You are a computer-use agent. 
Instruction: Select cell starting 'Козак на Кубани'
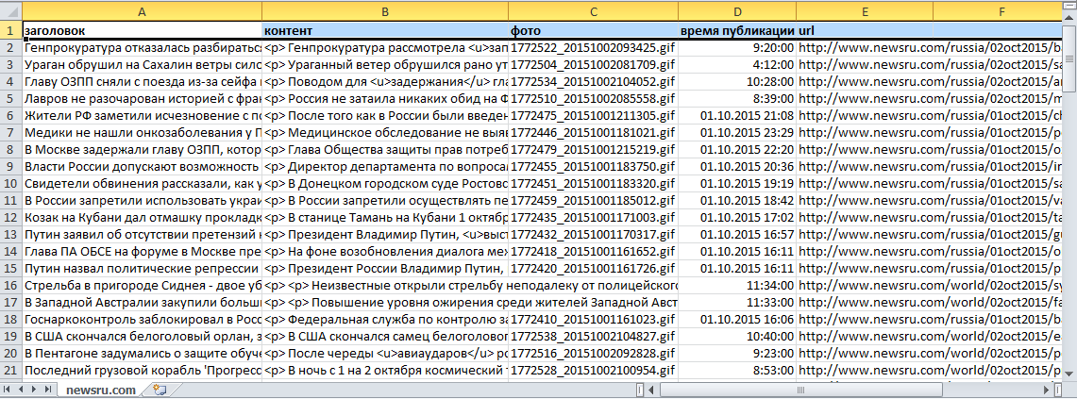tap(143, 218)
